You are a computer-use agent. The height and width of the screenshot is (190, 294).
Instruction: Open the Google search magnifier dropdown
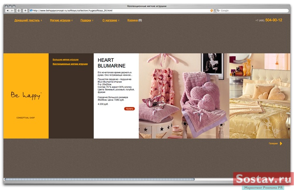[218, 11]
